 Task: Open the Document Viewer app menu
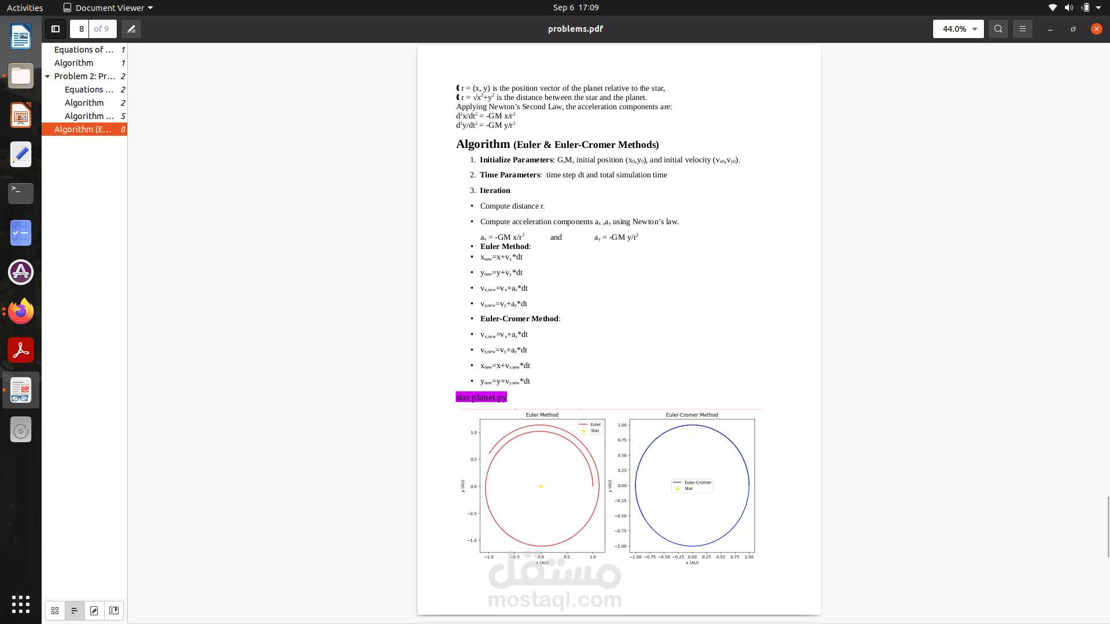pyautogui.click(x=108, y=8)
